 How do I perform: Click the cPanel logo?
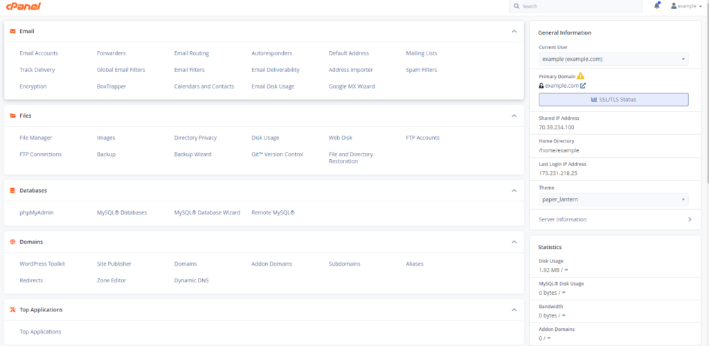pyautogui.click(x=23, y=6)
